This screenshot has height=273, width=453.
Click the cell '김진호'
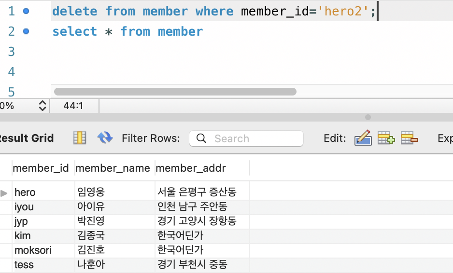coord(114,250)
